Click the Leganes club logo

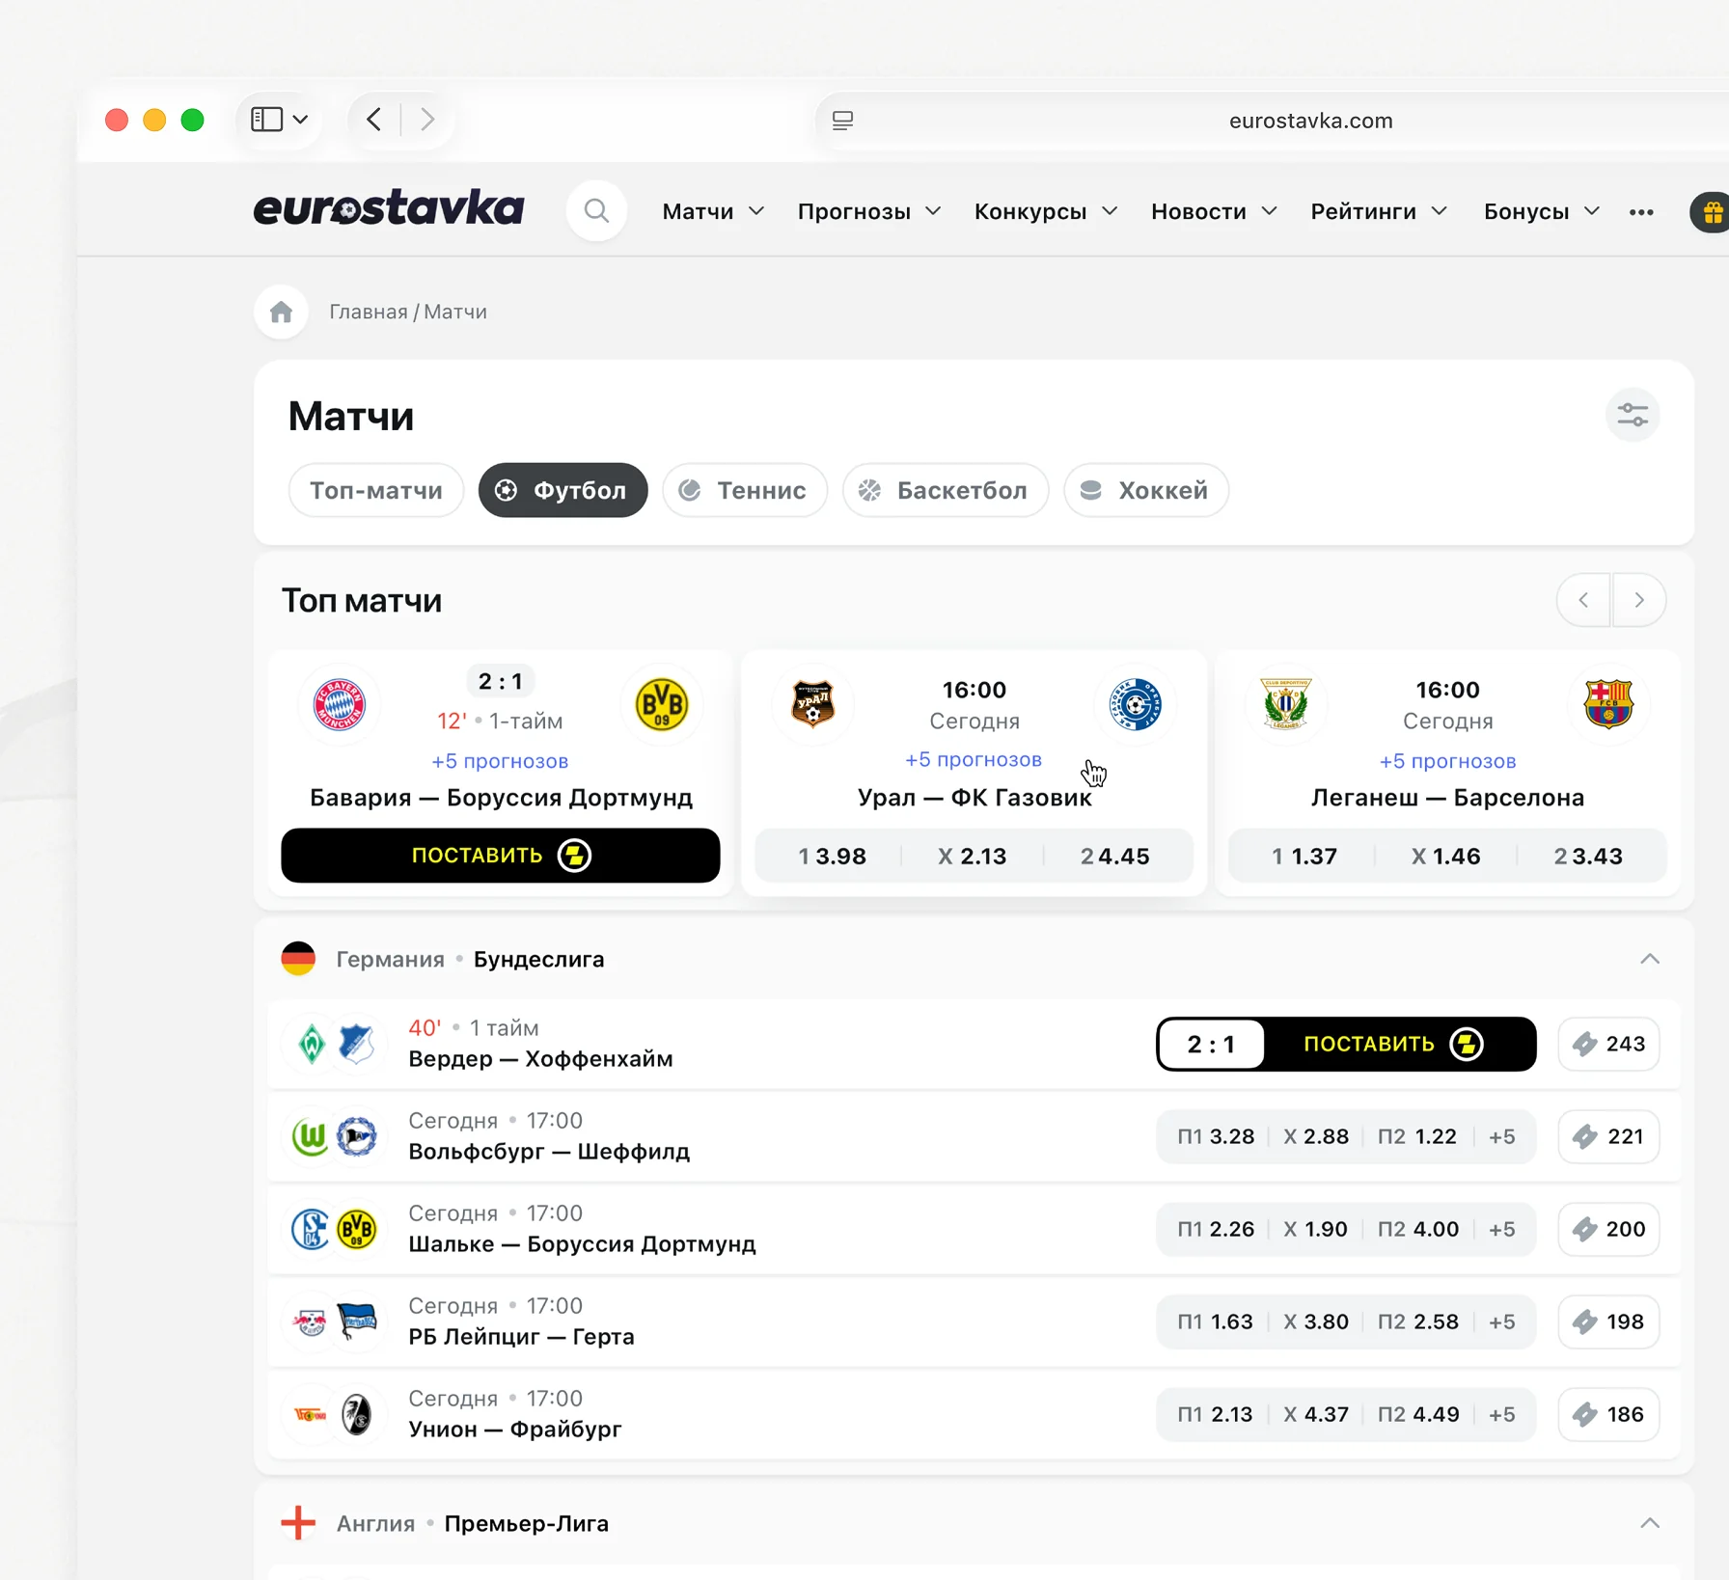[x=1286, y=704]
